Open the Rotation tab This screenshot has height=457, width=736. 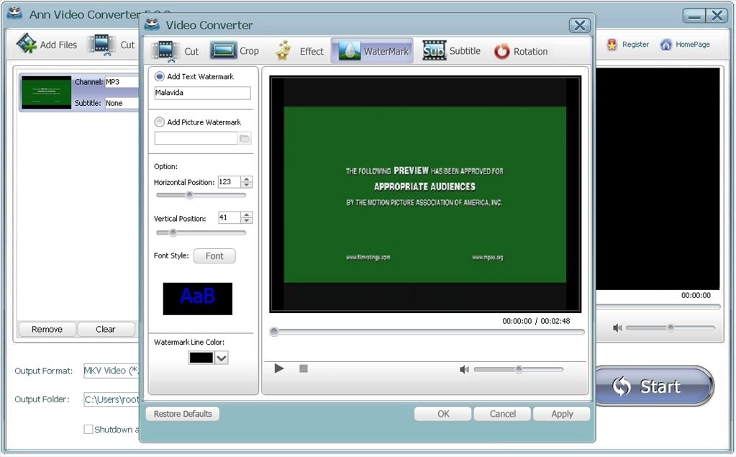[521, 51]
